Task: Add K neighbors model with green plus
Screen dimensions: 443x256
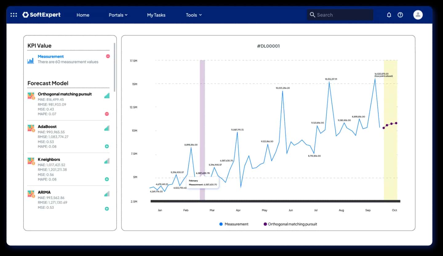Action: point(107,179)
